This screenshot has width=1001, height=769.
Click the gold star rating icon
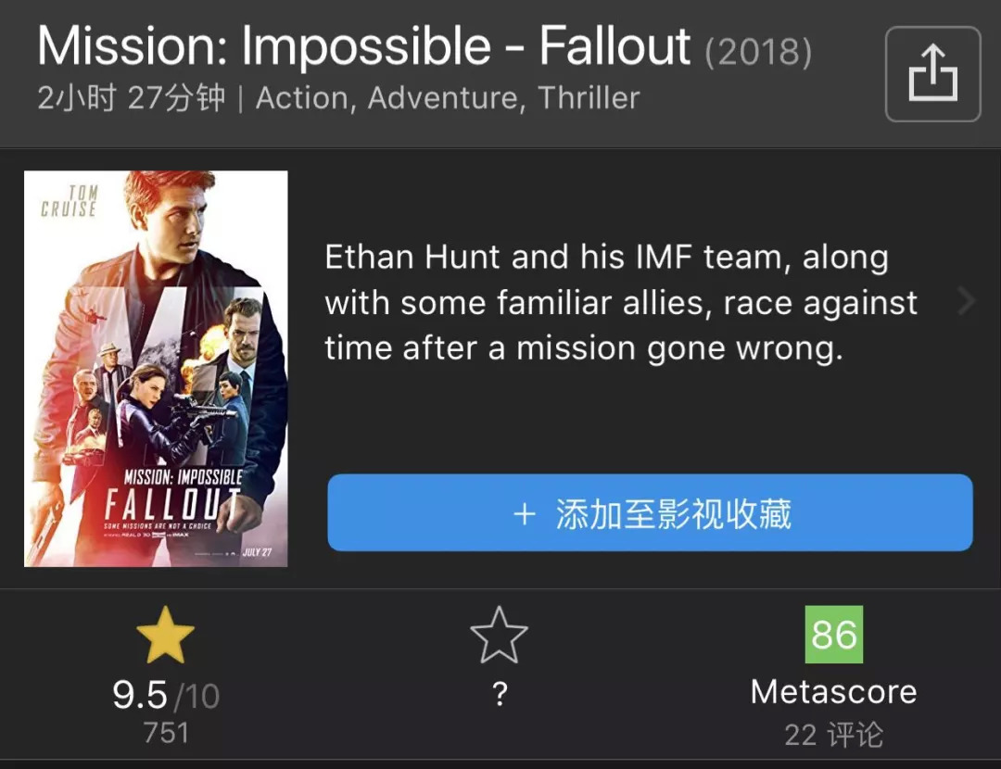tap(165, 636)
